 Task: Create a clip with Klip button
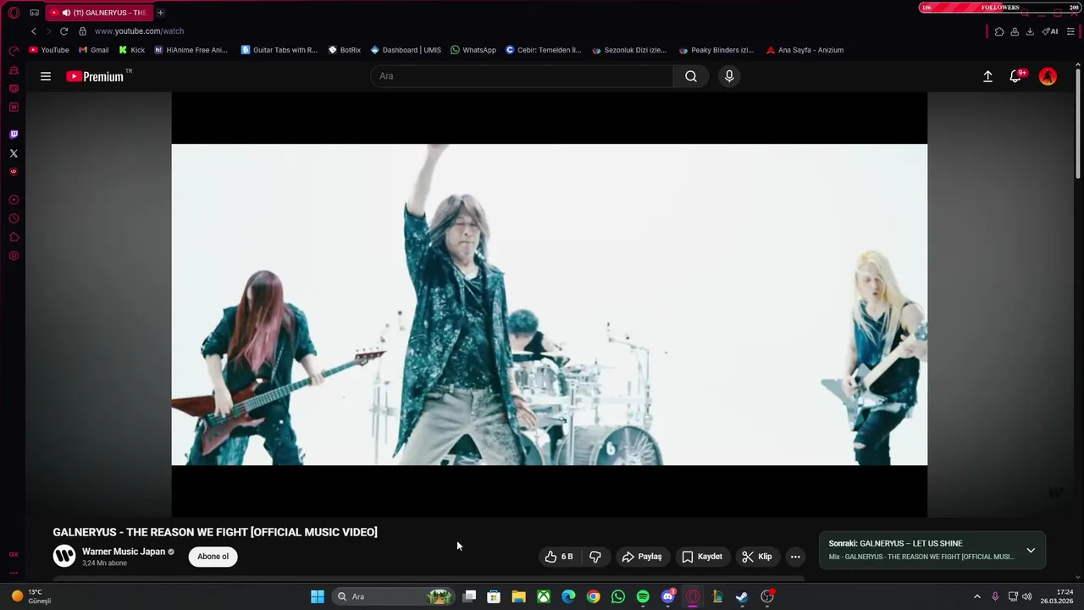tap(757, 557)
